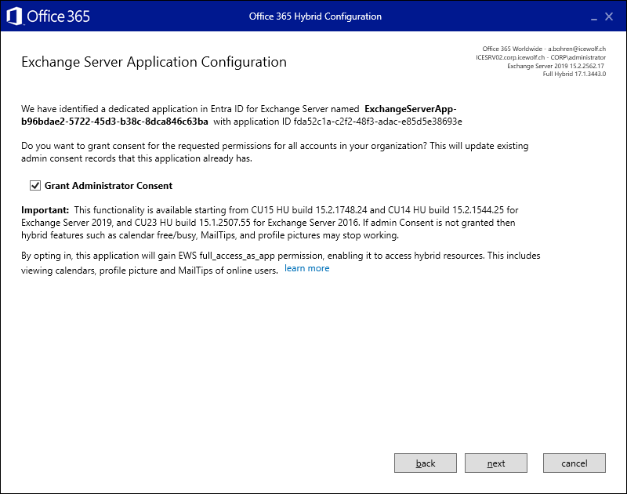Image resolution: width=627 pixels, height=494 pixels.
Task: Minimize the Hybrid Configuration window
Action: click(x=594, y=17)
